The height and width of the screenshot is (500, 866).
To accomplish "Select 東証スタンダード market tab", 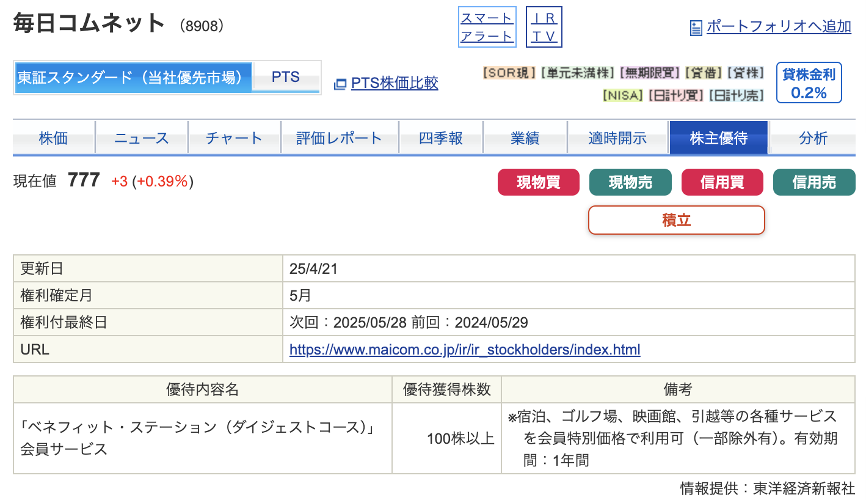I will (x=133, y=78).
